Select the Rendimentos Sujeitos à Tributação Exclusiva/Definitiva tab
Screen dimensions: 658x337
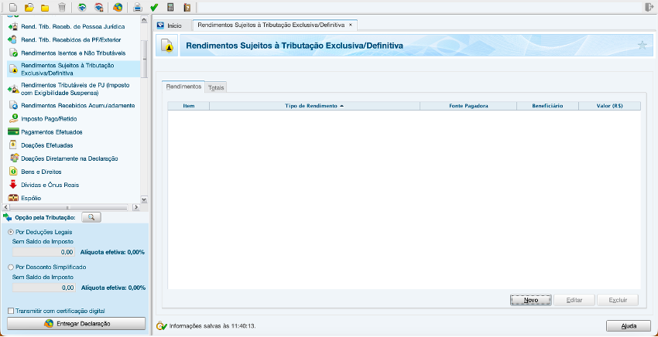click(x=271, y=26)
